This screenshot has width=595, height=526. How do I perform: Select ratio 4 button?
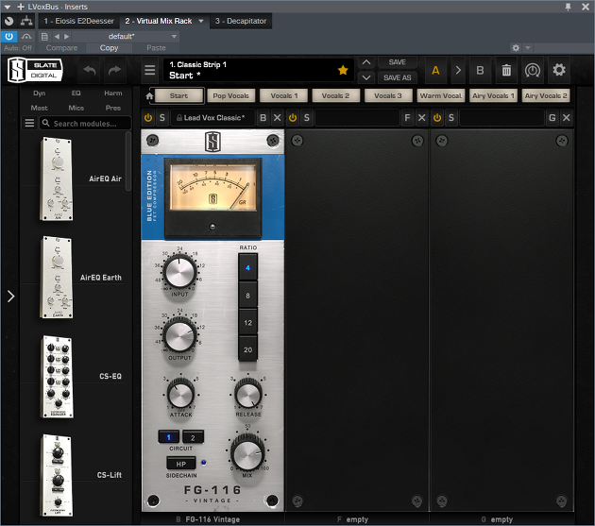(247, 267)
